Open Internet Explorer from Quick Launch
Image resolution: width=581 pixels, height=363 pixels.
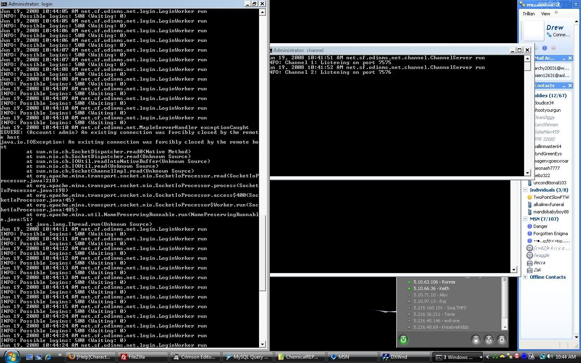coord(48,357)
